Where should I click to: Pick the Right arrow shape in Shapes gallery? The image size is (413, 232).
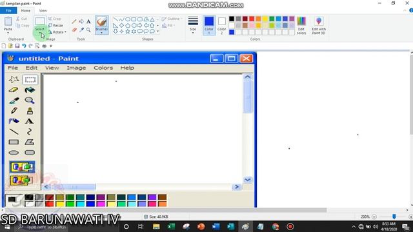tap(140, 26)
